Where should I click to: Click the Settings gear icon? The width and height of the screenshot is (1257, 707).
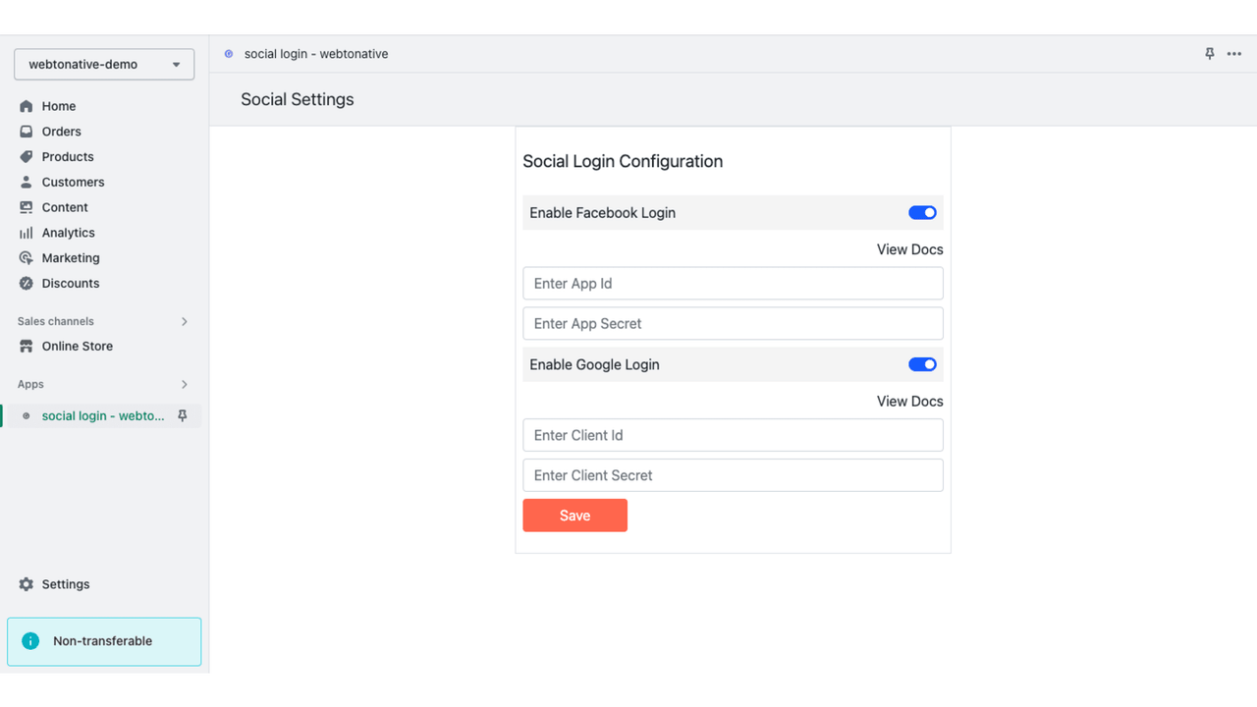(x=27, y=584)
